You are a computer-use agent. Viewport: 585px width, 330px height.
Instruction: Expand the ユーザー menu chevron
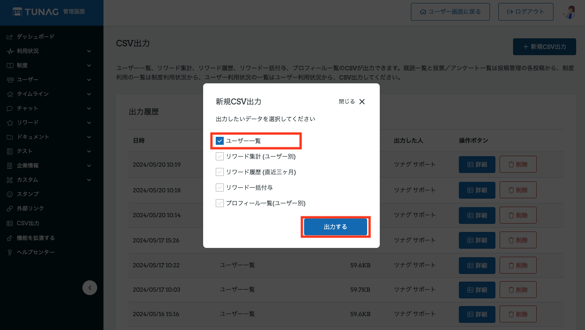[89, 80]
